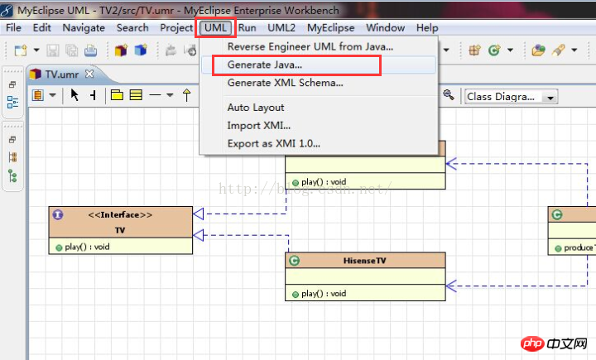This screenshot has height=360, width=596.
Task: Select the up-arrow generalization tool
Action: [x=186, y=95]
